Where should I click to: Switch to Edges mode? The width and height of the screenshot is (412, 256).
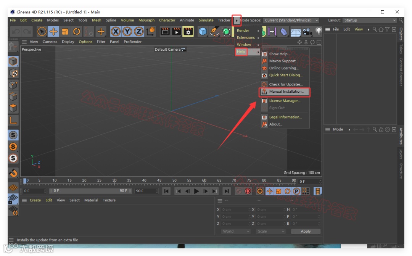click(13, 97)
